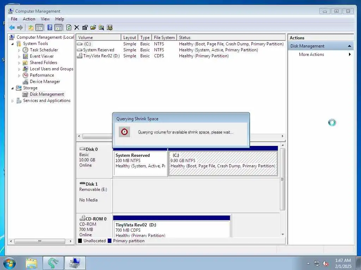Open the dragon icon app on taskbar

click(x=53, y=263)
